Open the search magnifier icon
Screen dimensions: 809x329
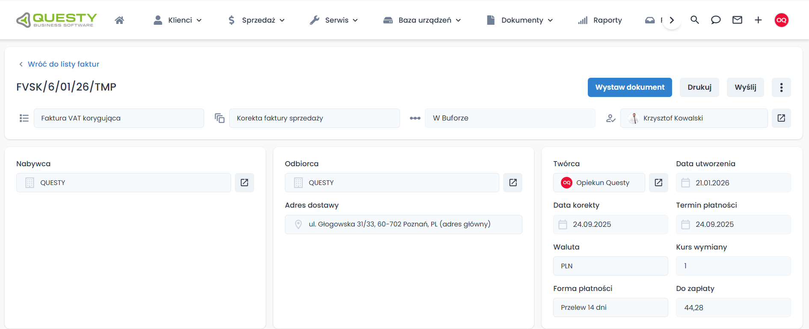pos(695,20)
